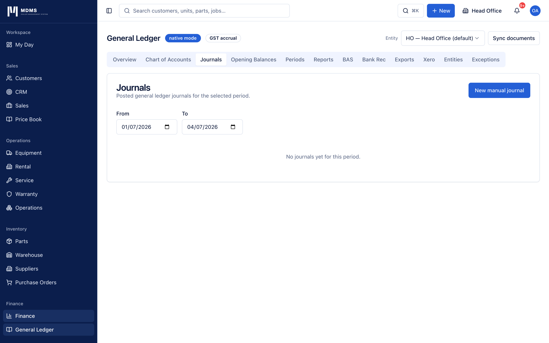Open Service in the sidebar

point(49,180)
